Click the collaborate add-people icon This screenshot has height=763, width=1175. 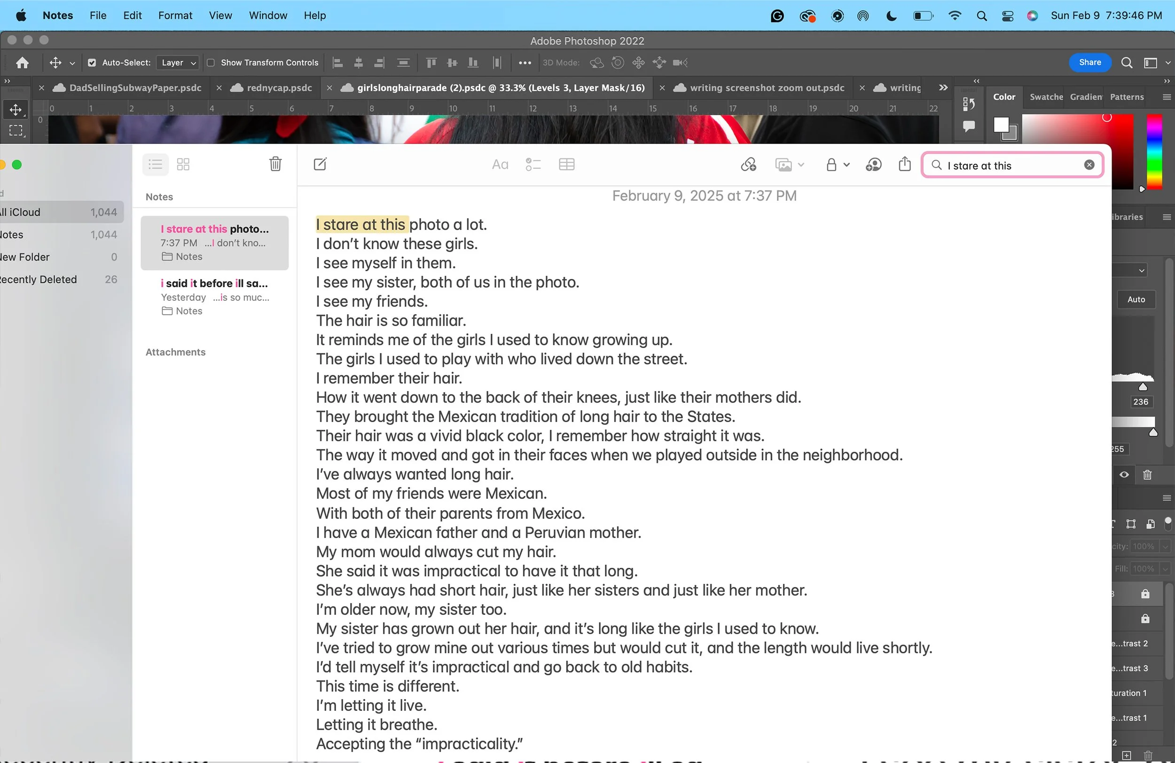click(x=873, y=165)
